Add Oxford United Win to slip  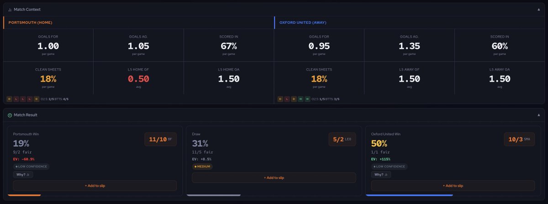[453, 185]
